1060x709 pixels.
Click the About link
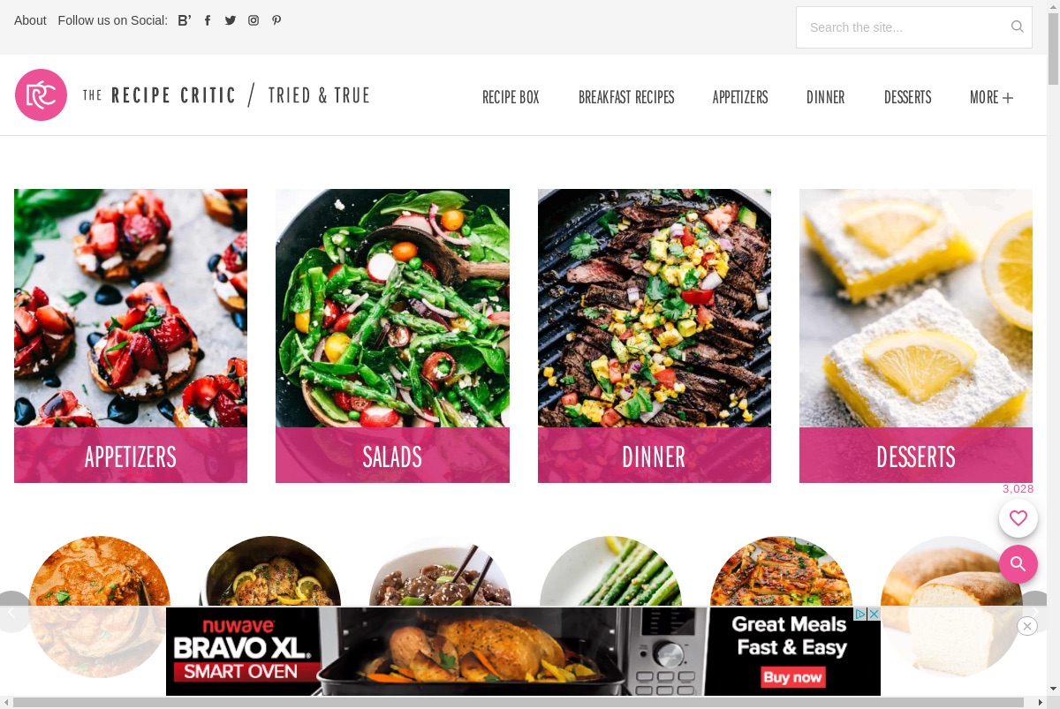(x=30, y=20)
